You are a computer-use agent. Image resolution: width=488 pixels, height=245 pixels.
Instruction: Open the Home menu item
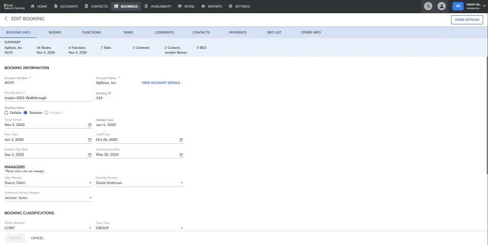pos(39,6)
